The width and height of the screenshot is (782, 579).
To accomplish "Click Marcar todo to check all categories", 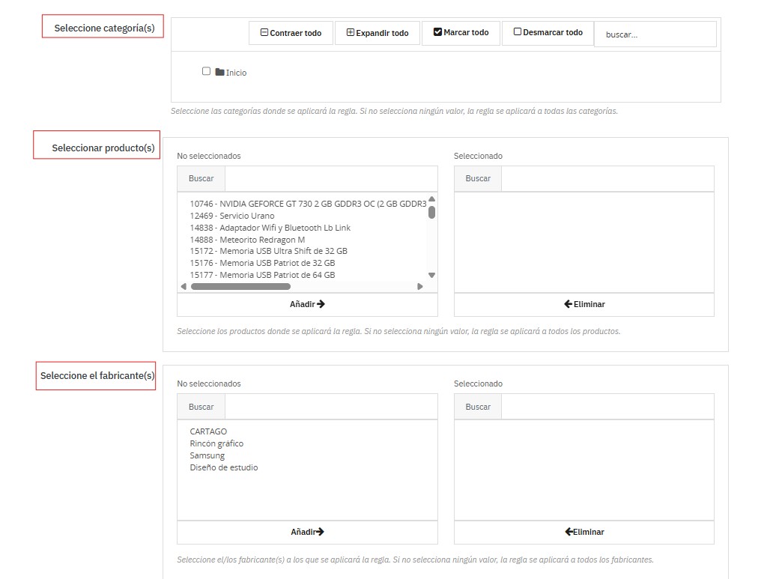I will [461, 33].
